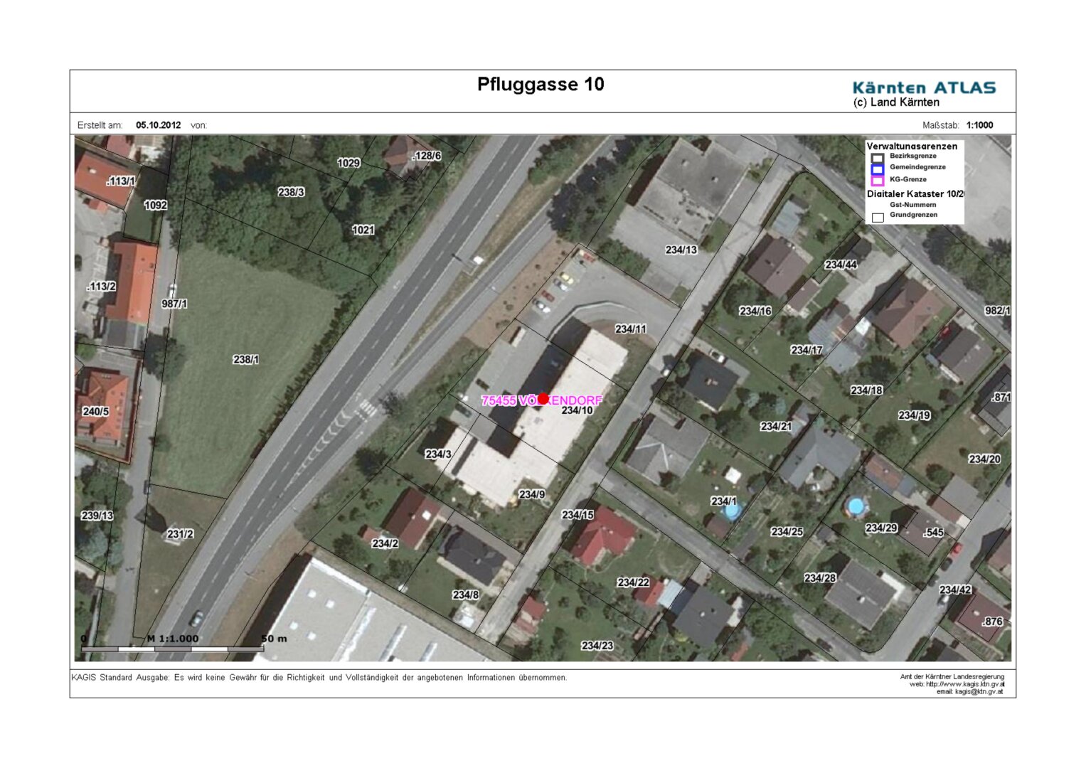Select parcel label 234/10
Viewport: 1086px width, 768px height.
[x=577, y=410]
